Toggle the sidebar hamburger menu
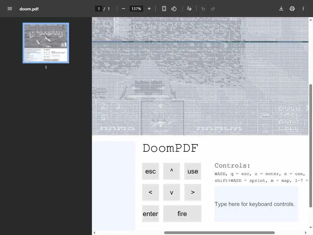This screenshot has width=313, height=235. click(9, 9)
